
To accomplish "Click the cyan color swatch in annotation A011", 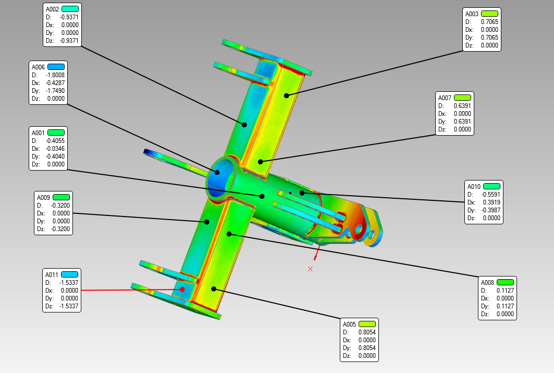I will point(69,274).
